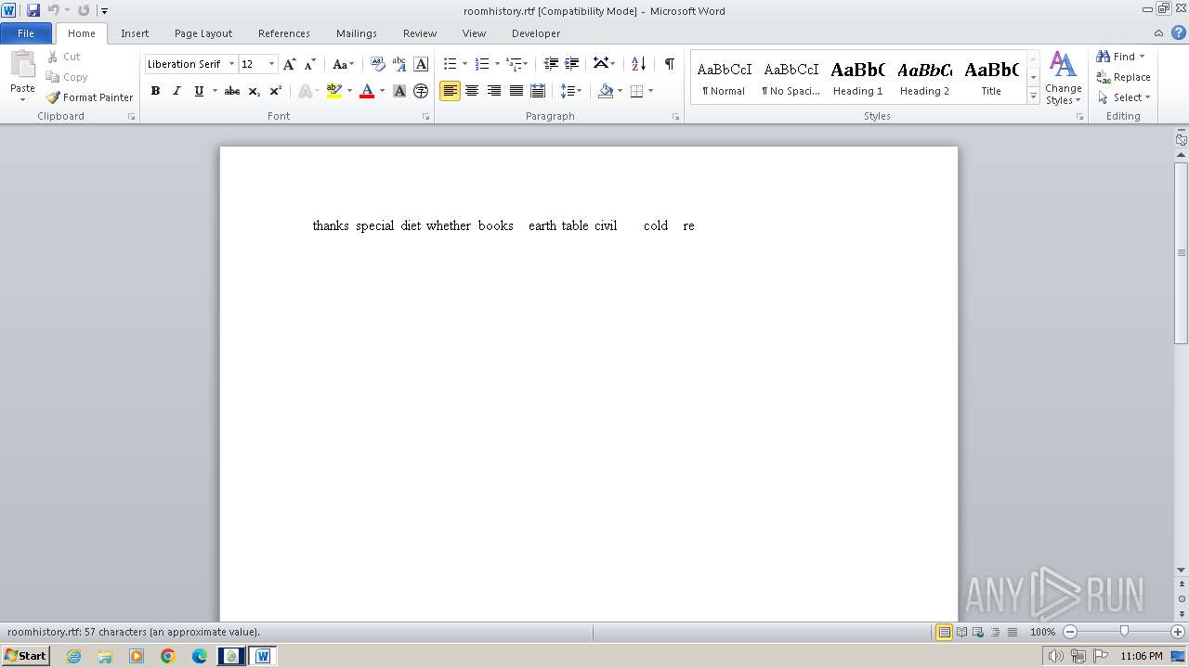The image size is (1189, 668).
Task: Open the File tab
Action: pos(26,33)
